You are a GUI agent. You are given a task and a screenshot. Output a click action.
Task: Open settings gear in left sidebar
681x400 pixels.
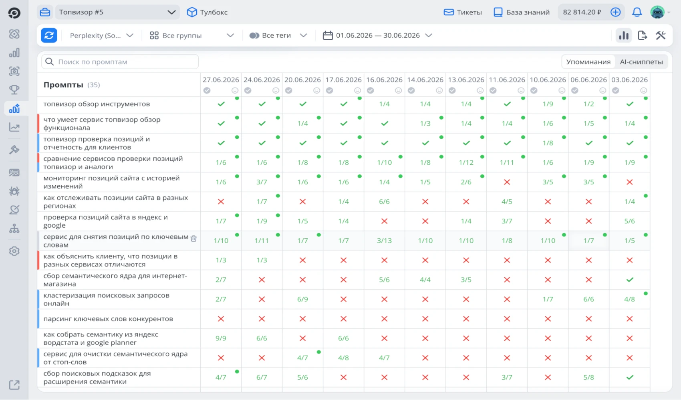[x=14, y=251]
